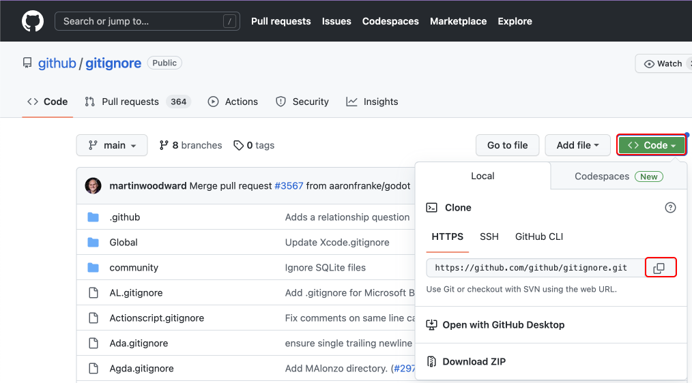The width and height of the screenshot is (692, 383).
Task: Open the Global folder
Action: (x=124, y=243)
